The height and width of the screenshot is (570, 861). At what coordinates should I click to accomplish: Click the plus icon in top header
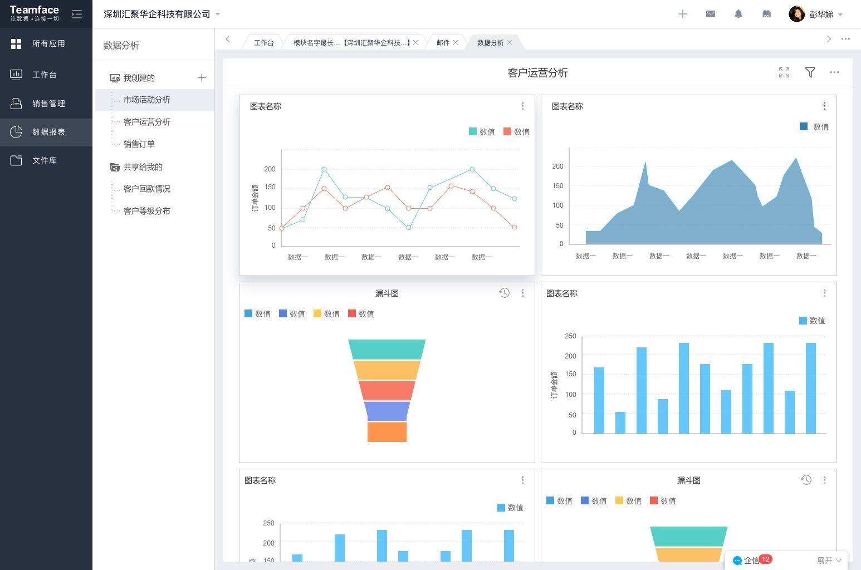683,14
